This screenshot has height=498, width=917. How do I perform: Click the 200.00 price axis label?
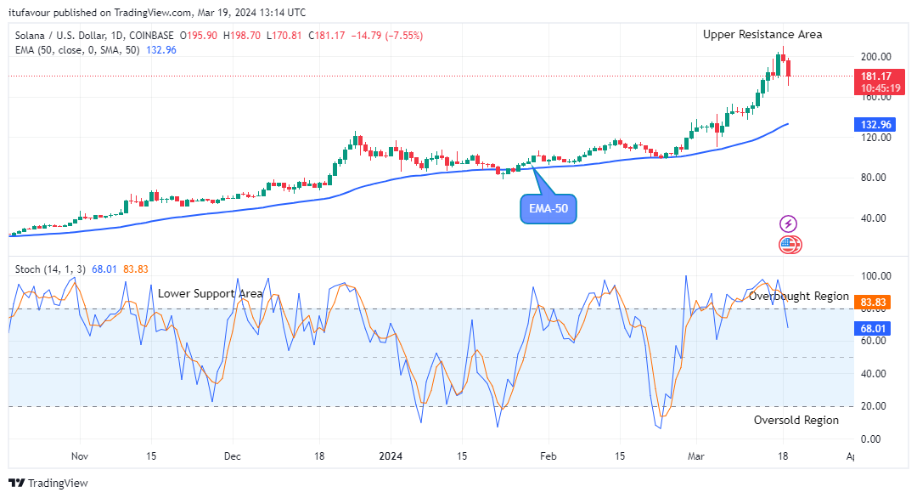875,57
